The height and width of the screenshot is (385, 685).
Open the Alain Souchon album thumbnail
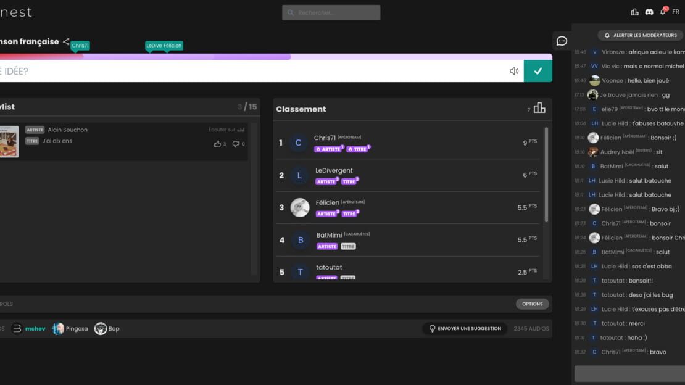pyautogui.click(x=9, y=141)
